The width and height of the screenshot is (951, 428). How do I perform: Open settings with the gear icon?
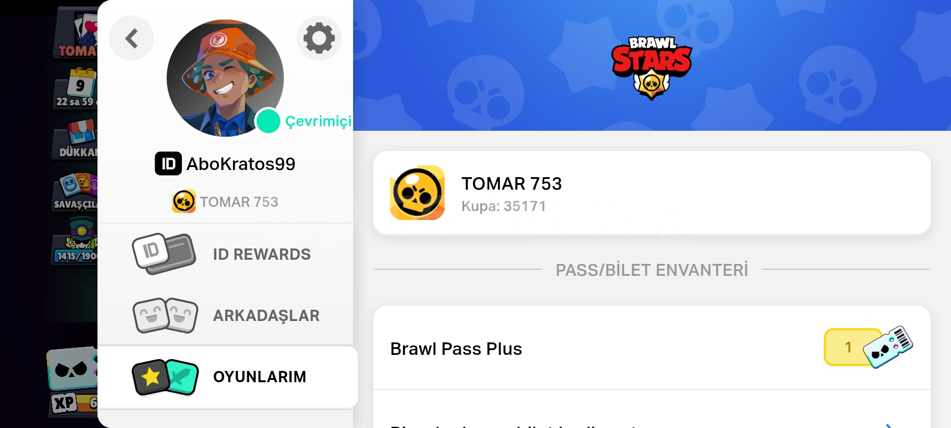[319, 38]
